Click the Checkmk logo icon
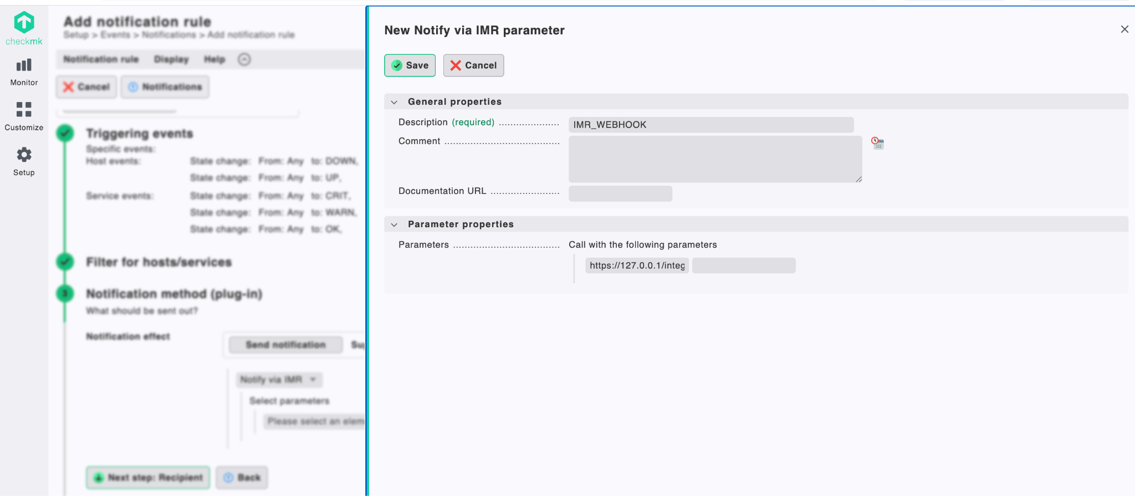 [x=24, y=23]
